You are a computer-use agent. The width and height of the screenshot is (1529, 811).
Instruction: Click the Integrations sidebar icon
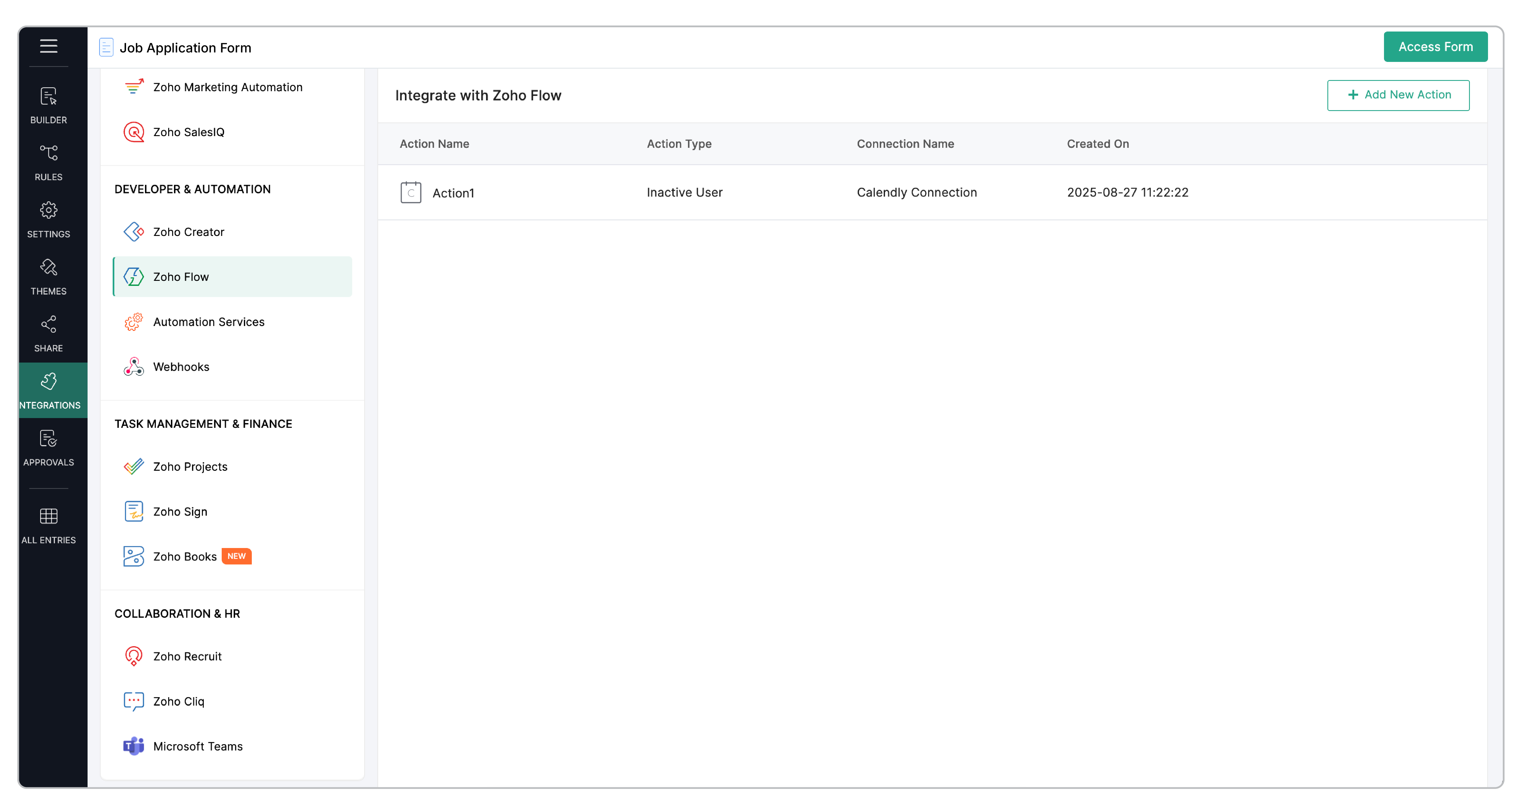click(49, 390)
